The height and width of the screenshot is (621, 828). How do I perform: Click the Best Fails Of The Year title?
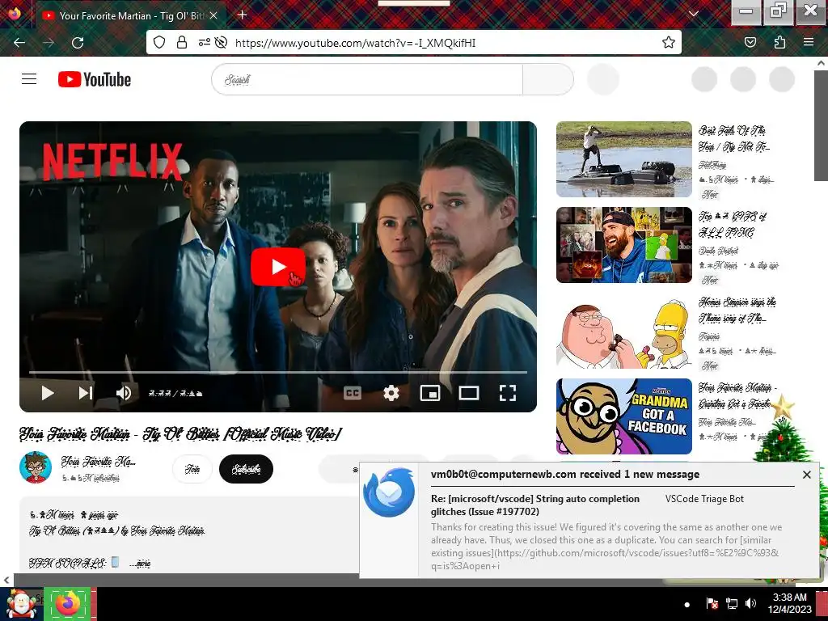[x=733, y=138]
